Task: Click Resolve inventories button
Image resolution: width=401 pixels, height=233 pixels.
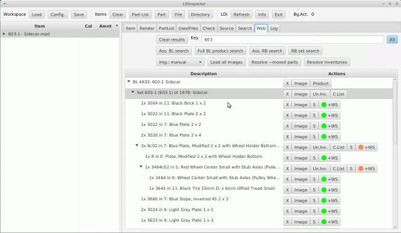Action: tap(327, 62)
